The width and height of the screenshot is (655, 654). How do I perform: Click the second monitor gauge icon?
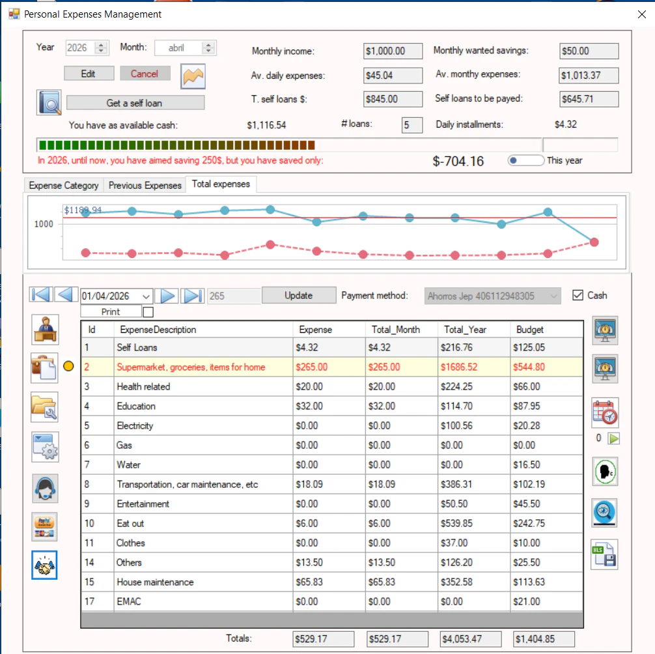click(x=605, y=369)
